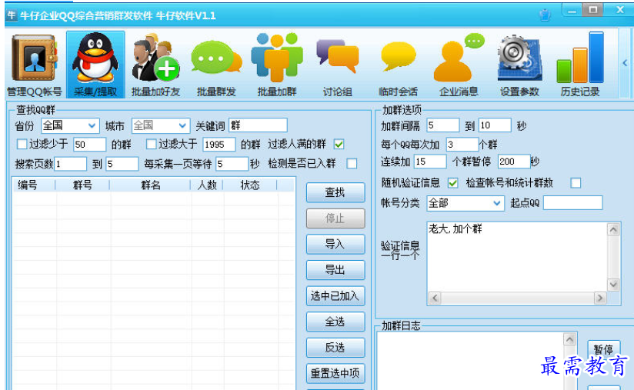Viewport: 634px width, 390px height.
Task: Click 起点QQ input field
Action: click(x=573, y=203)
